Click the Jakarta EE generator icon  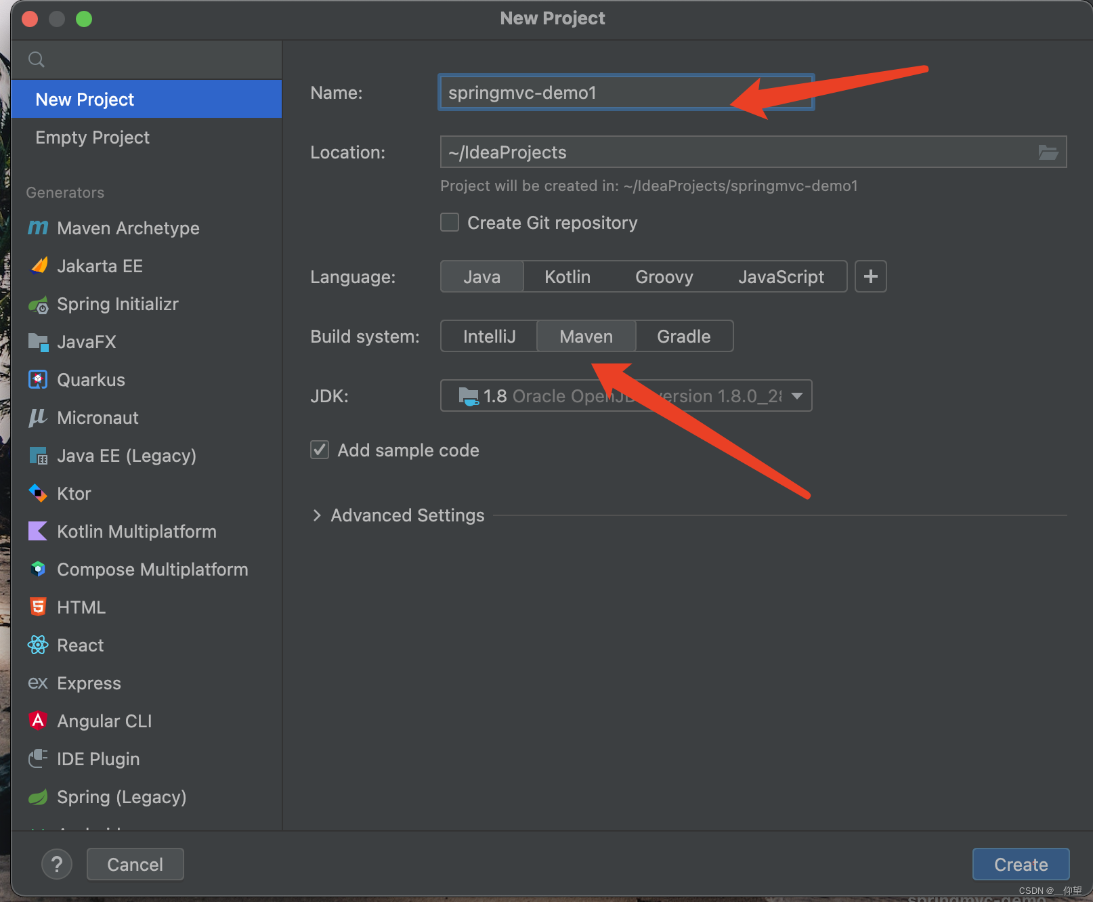(39, 265)
